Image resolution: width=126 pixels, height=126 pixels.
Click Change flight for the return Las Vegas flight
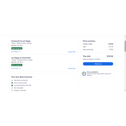tap(72, 69)
